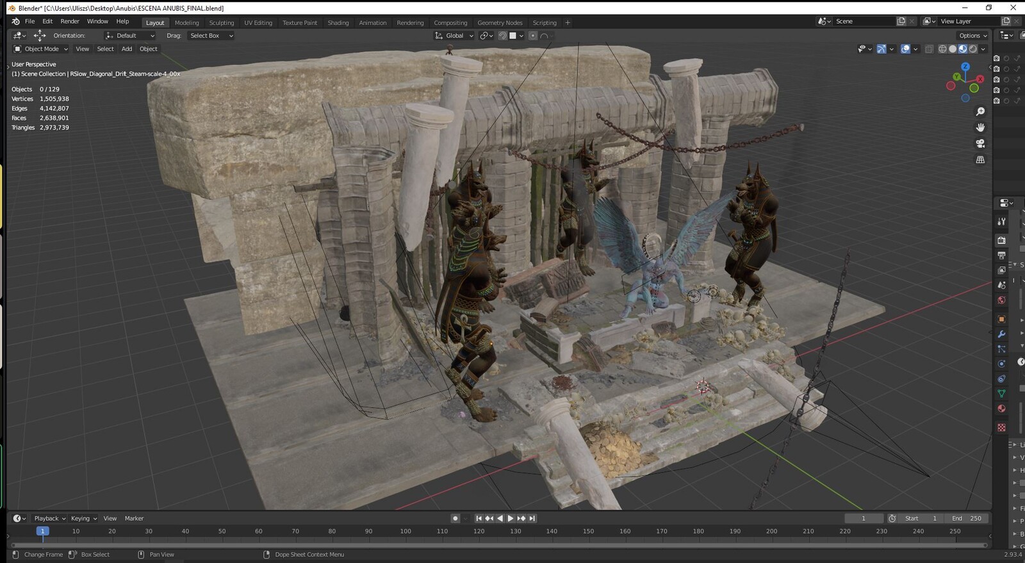The height and width of the screenshot is (563, 1025).
Task: Open the File menu
Action: tap(29, 21)
